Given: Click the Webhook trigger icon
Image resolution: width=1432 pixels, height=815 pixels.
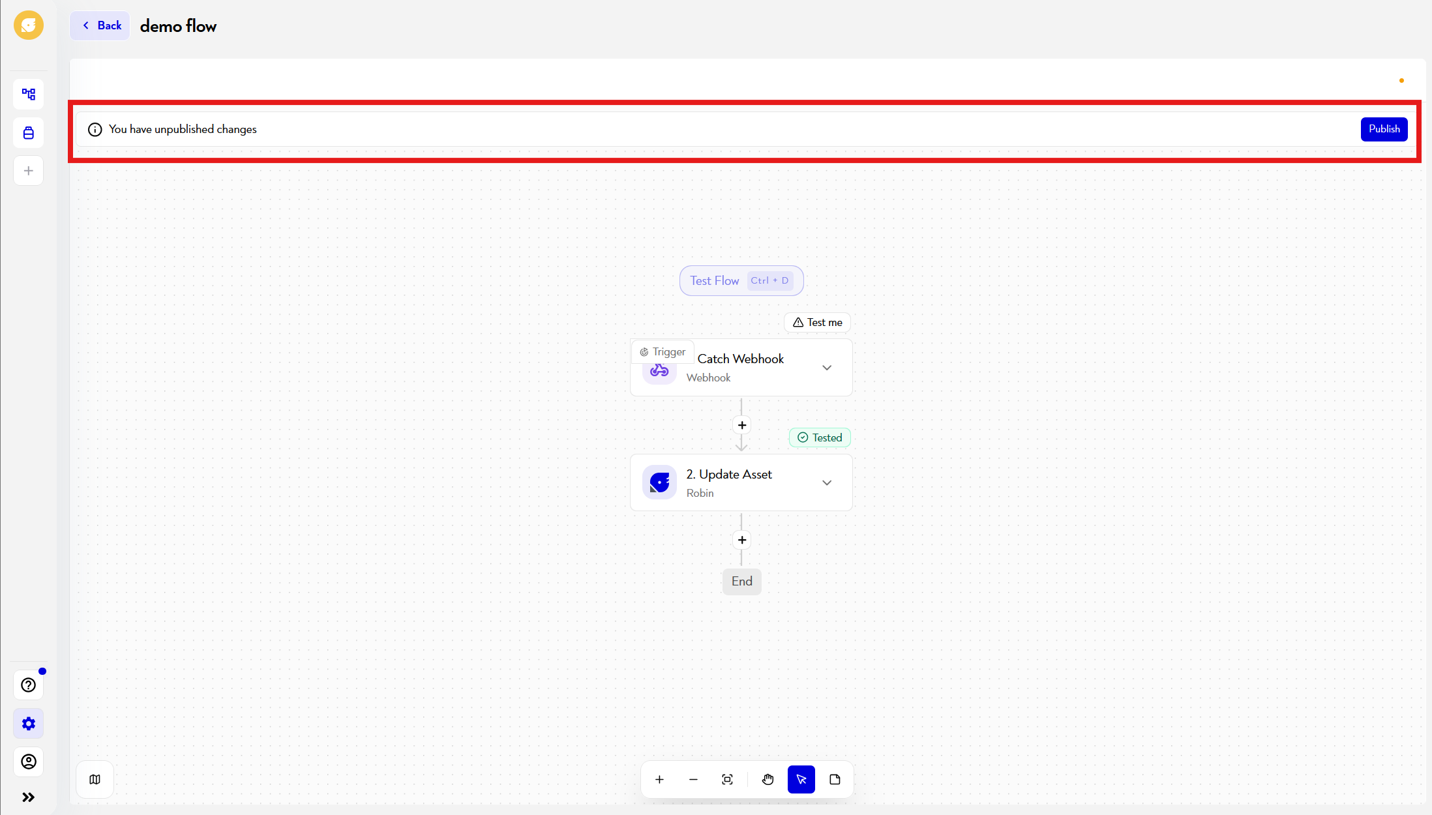Looking at the screenshot, I should tap(659, 370).
